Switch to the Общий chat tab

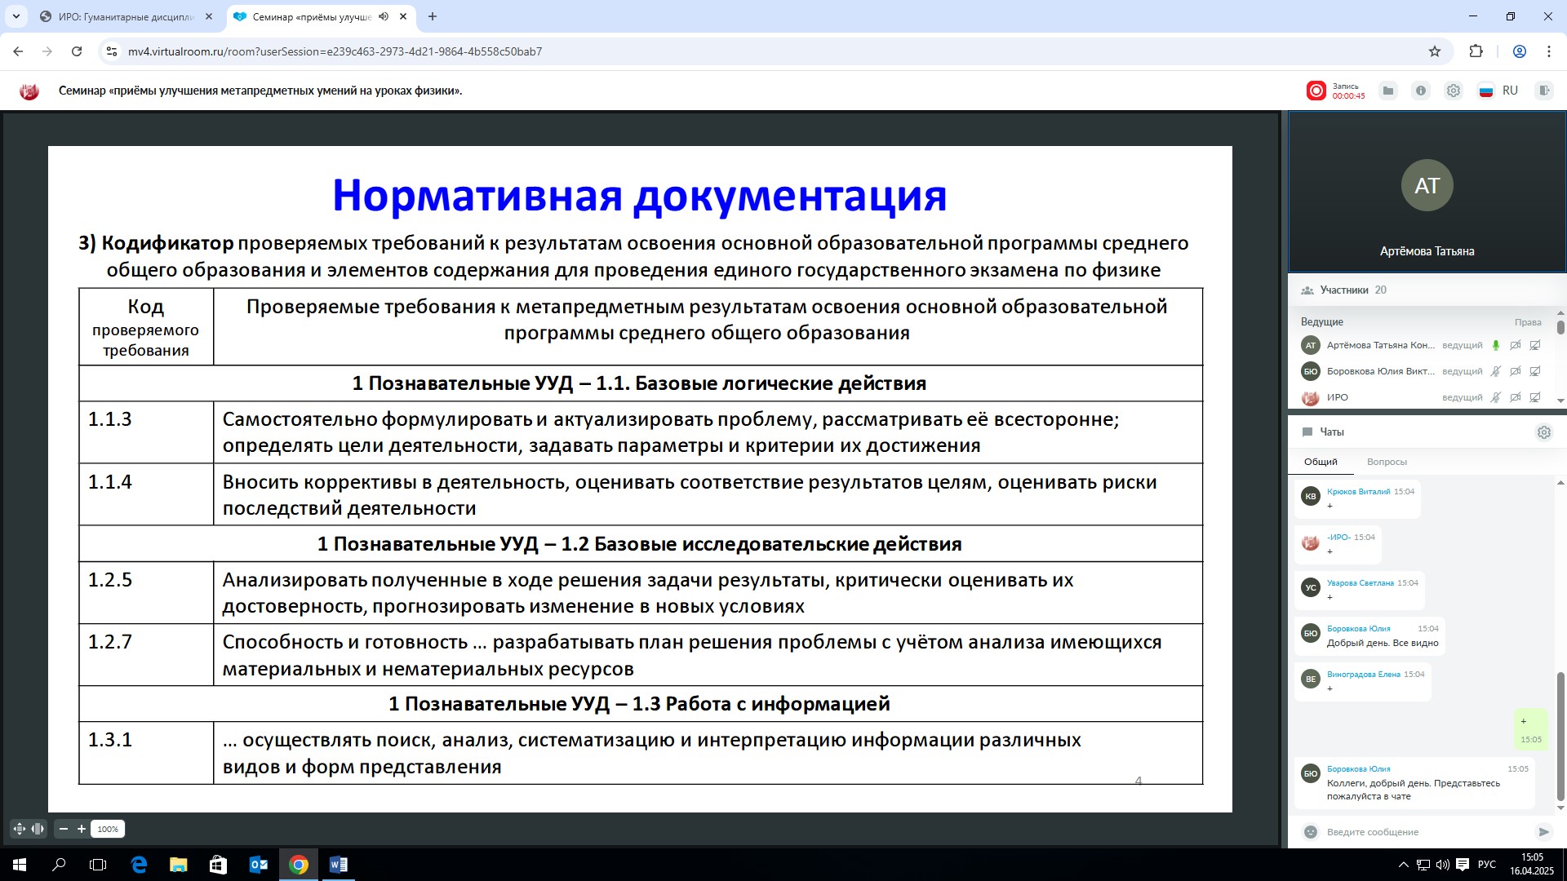click(x=1321, y=462)
